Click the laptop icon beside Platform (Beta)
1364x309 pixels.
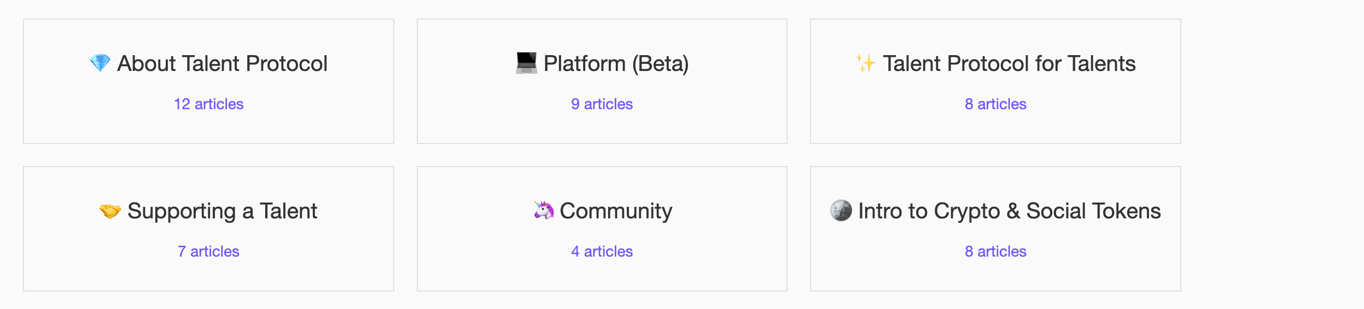coord(526,63)
